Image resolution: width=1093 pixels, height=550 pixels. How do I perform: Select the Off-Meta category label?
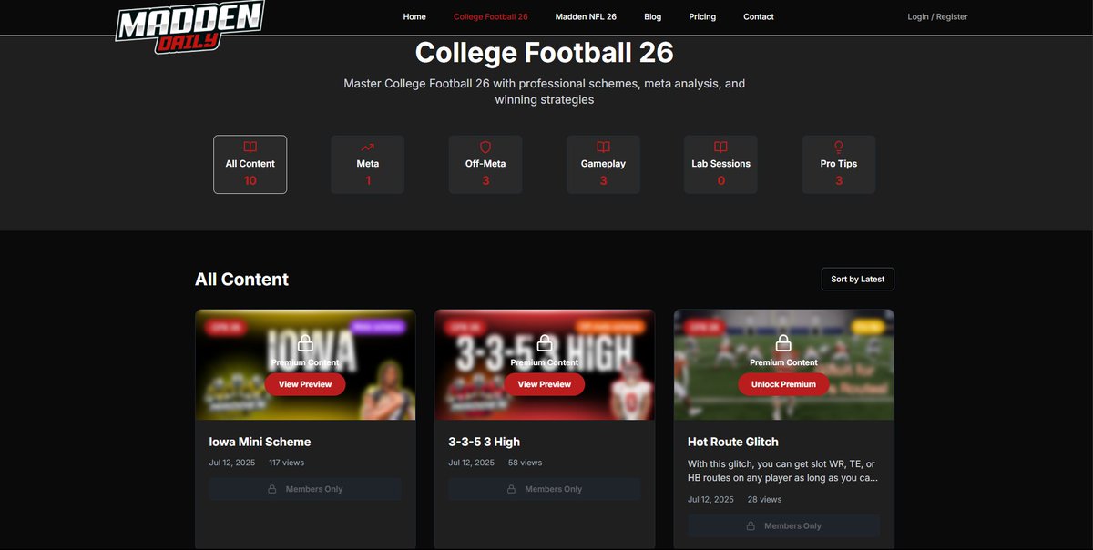(x=485, y=164)
